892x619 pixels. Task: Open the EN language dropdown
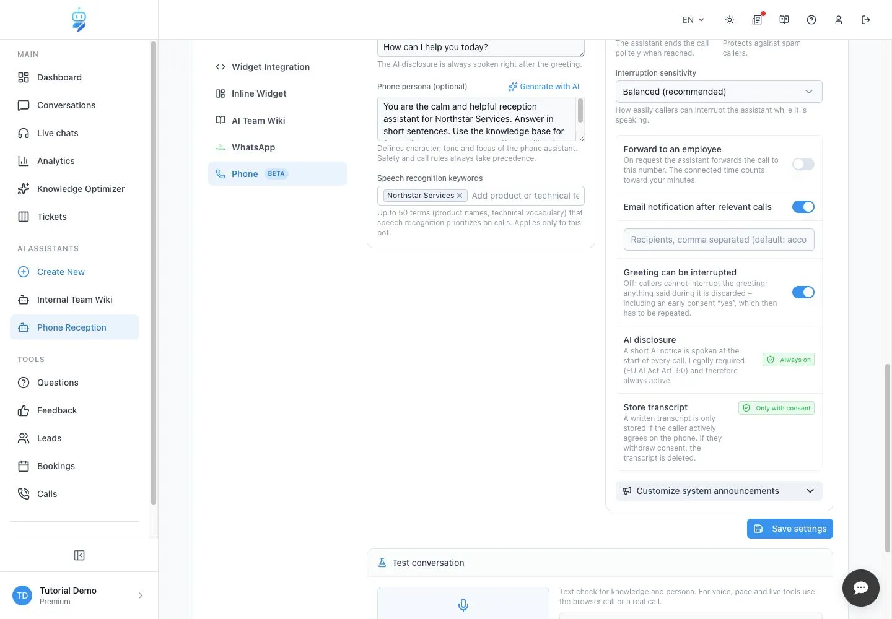[693, 20]
